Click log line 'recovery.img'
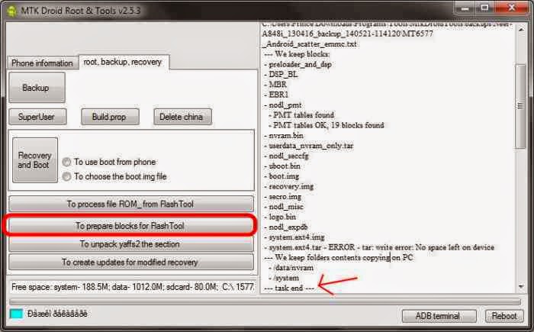The height and width of the screenshot is (332, 534). 289,186
